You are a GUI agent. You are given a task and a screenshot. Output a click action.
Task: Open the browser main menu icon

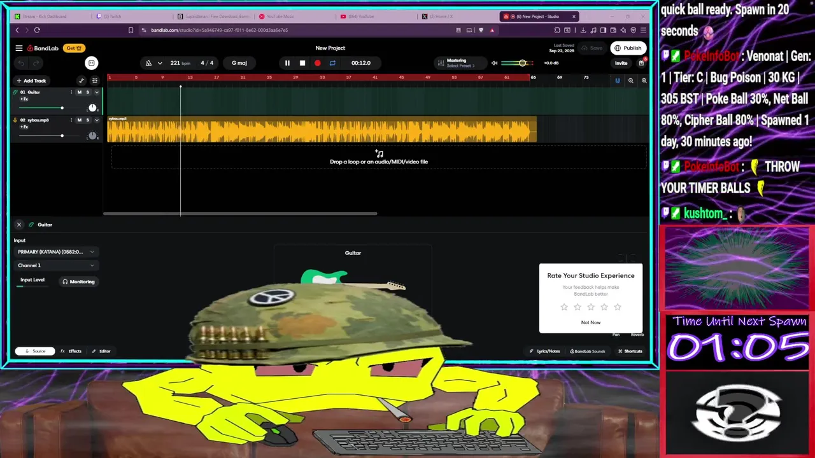tap(644, 30)
